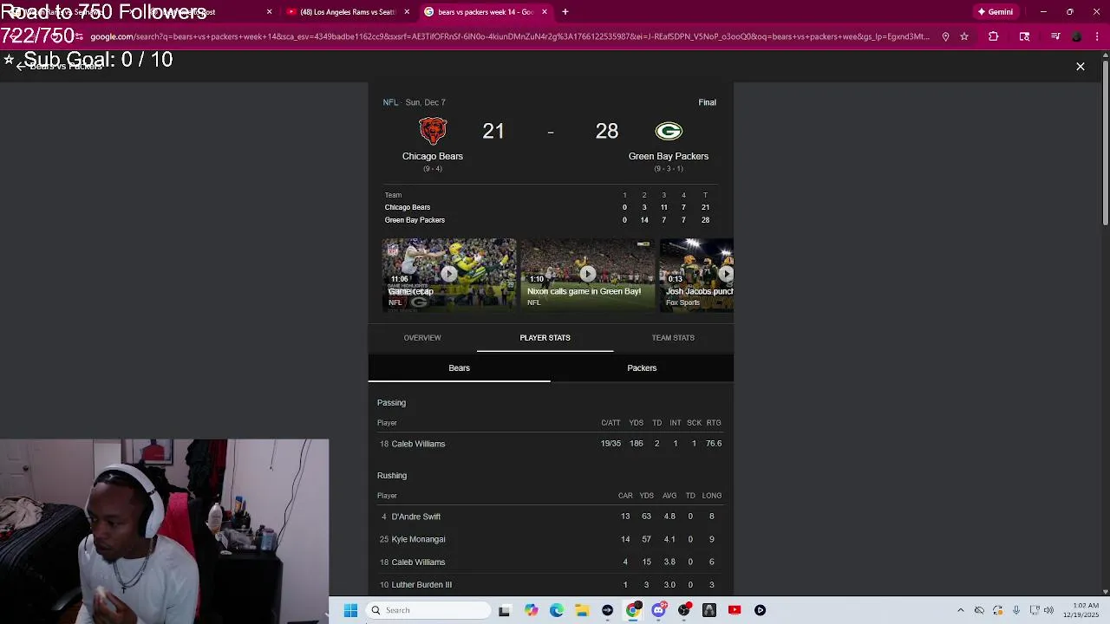The width and height of the screenshot is (1110, 624).
Task: Open volume control in system tray
Action: [1048, 610]
